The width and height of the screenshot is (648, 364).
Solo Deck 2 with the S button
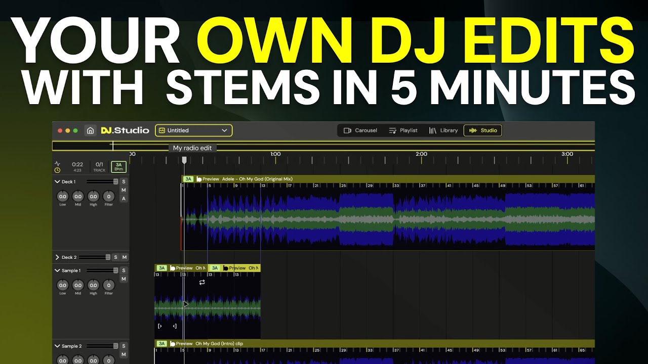pos(115,257)
